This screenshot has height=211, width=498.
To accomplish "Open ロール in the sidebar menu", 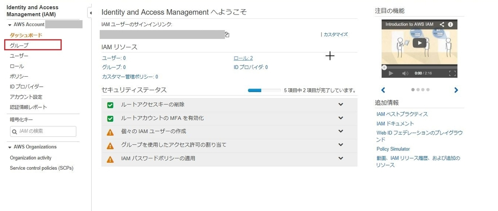I will point(17,66).
